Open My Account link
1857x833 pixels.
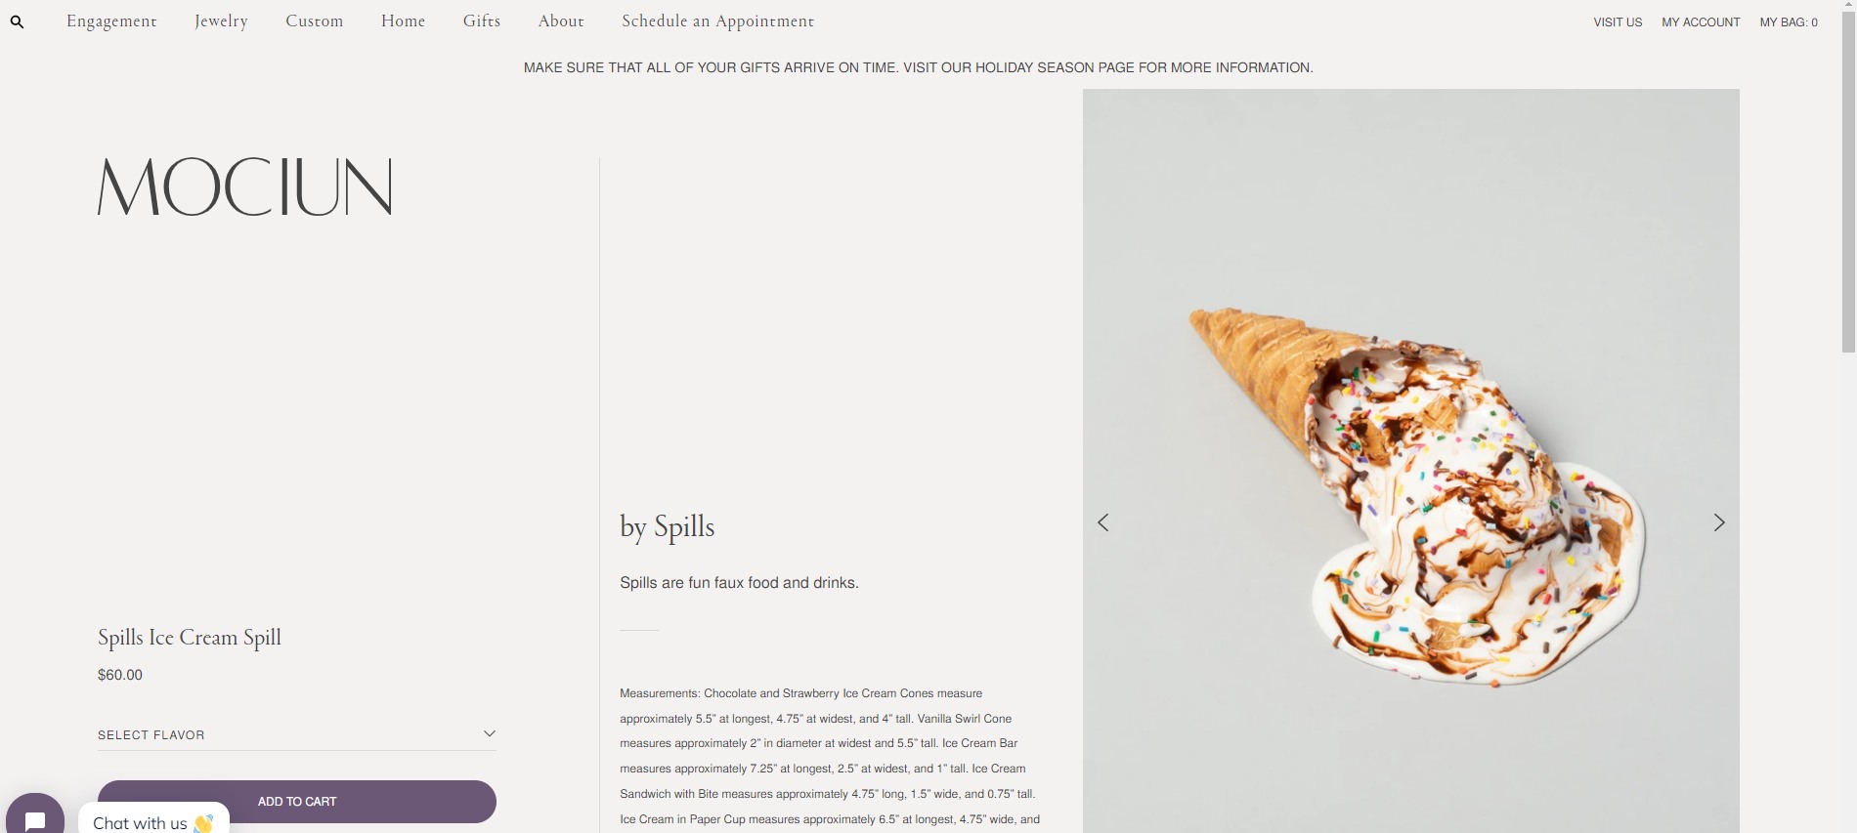click(1701, 22)
